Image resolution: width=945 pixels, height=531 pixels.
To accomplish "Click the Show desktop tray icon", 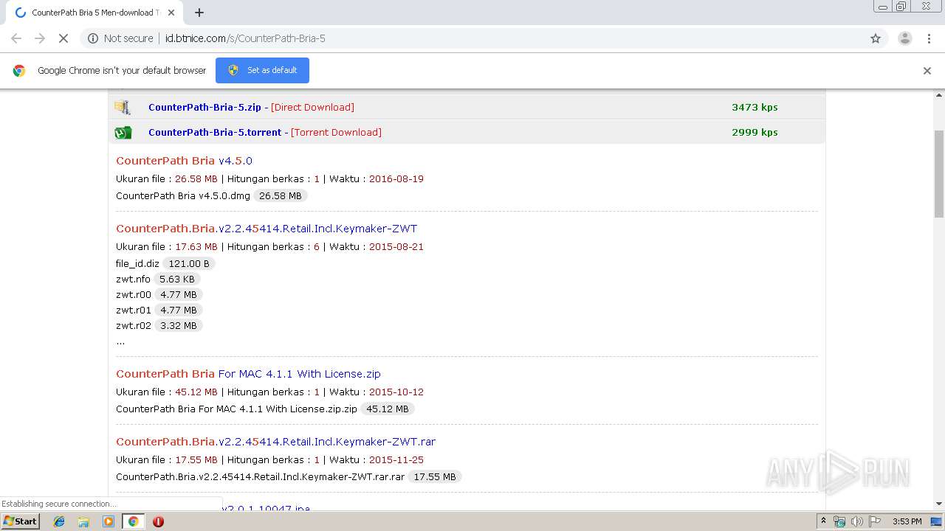I will coord(936,521).
